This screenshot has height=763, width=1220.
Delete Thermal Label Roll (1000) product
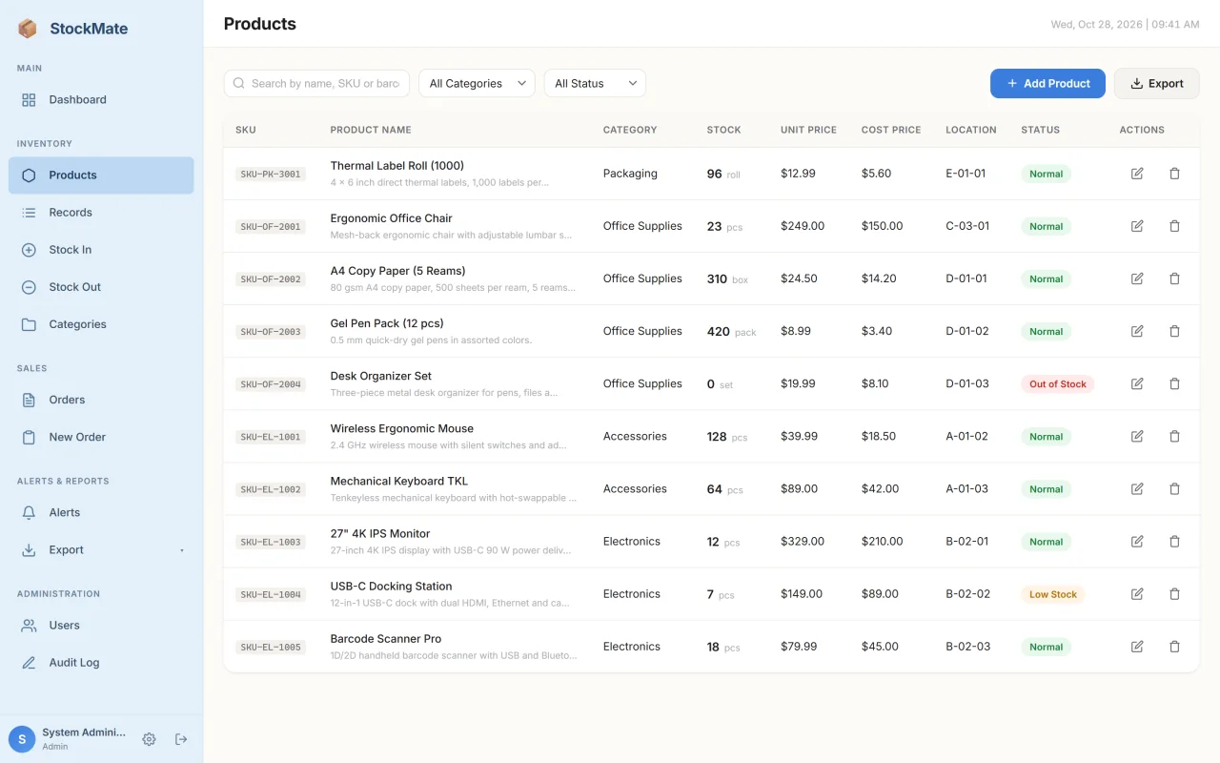(1174, 174)
